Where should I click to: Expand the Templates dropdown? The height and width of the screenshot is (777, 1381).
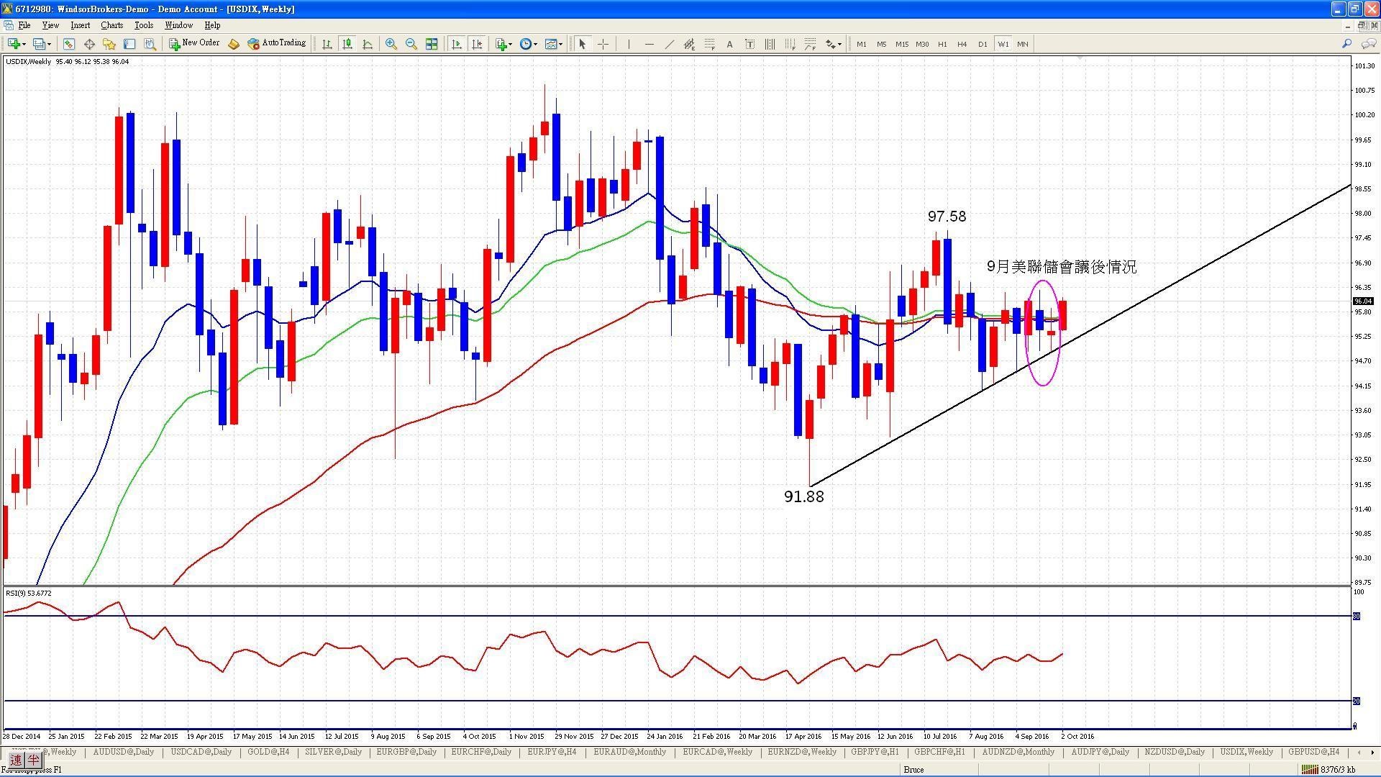pyautogui.click(x=561, y=45)
